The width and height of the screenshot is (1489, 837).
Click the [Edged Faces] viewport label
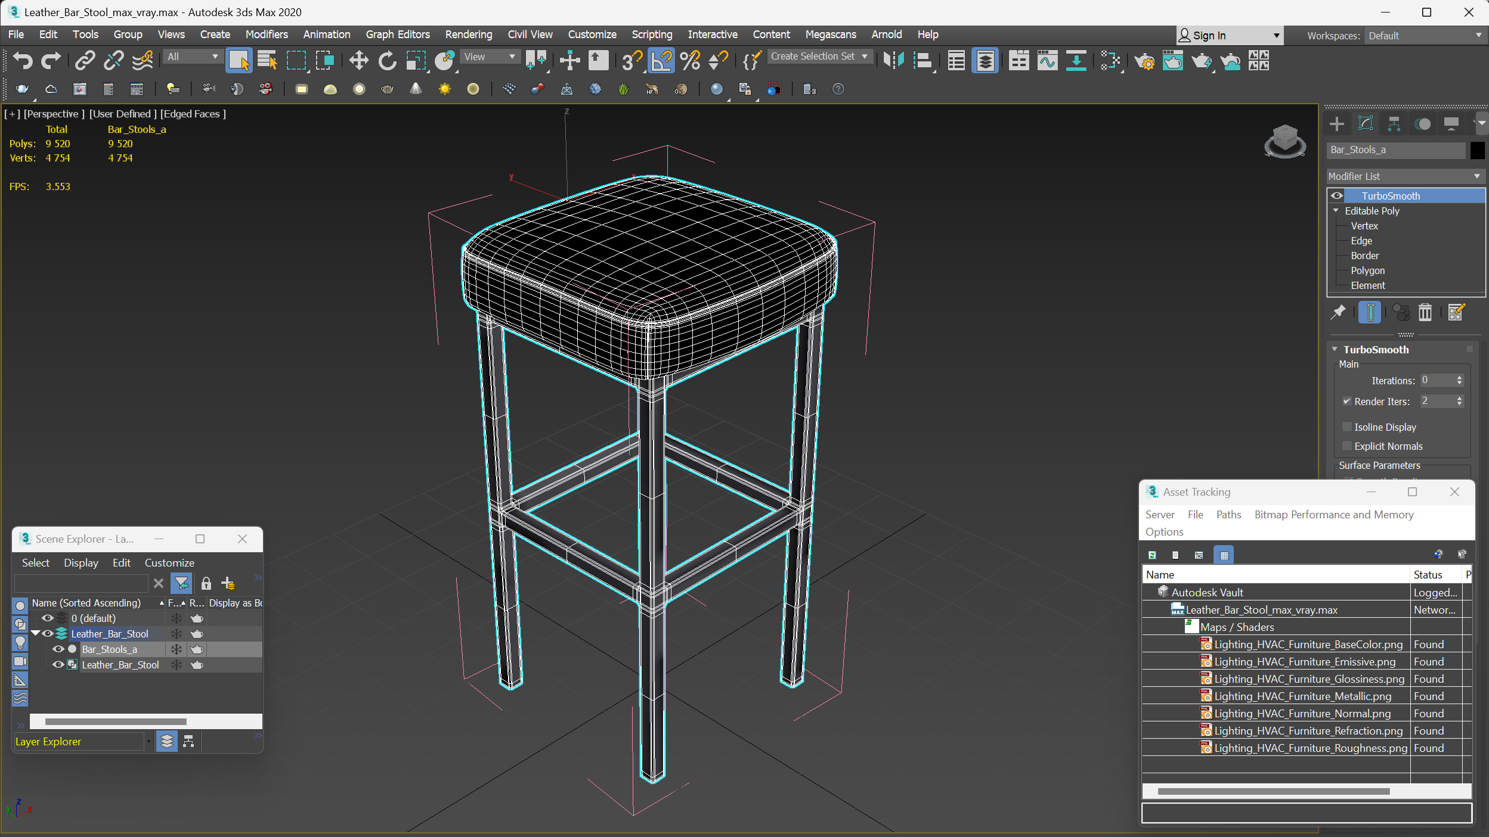tap(193, 113)
